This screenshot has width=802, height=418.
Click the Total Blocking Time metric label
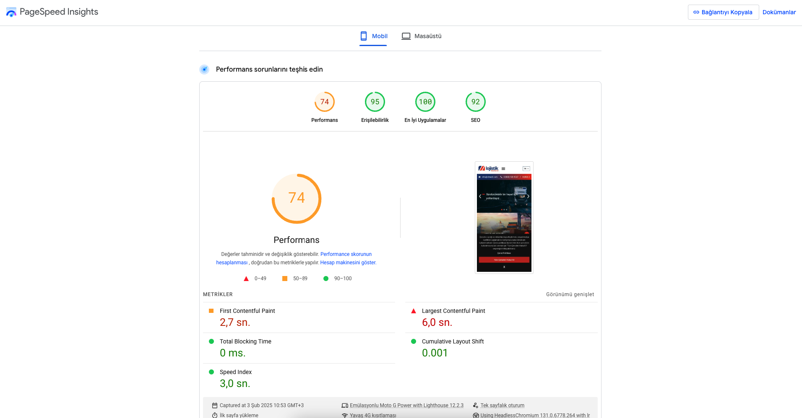(x=245, y=341)
